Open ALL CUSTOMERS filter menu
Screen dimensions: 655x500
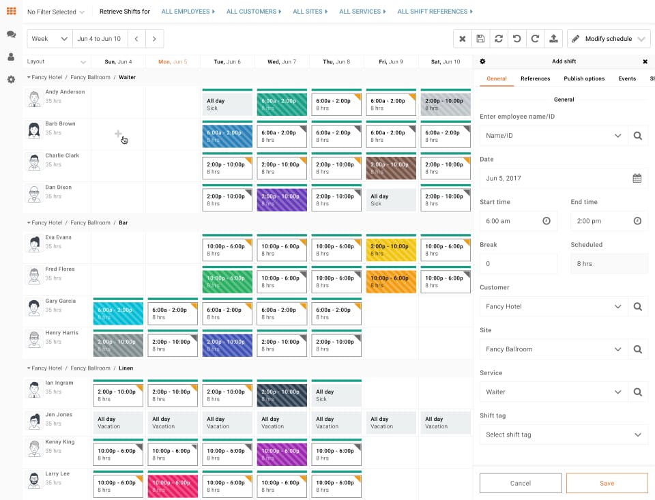254,12
